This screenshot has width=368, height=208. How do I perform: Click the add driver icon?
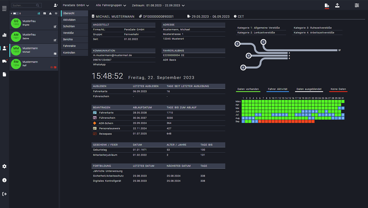click(x=56, y=5)
